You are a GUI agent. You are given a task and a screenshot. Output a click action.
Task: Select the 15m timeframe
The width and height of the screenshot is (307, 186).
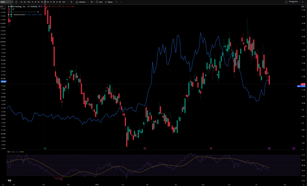click(x=28, y=2)
